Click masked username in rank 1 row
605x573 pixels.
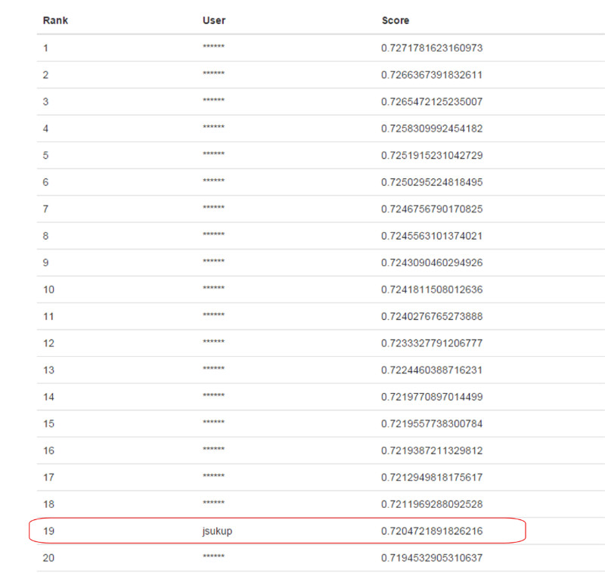click(x=214, y=46)
